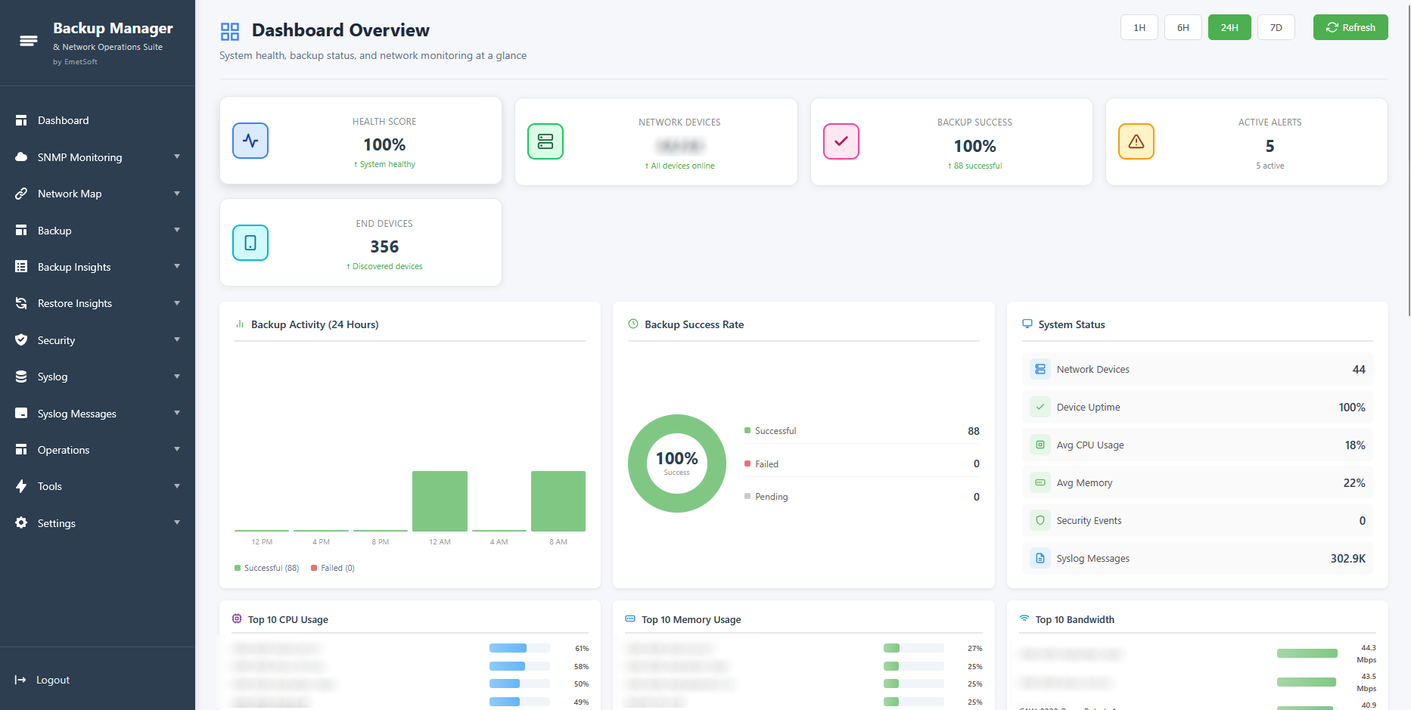Click the Dashboard sidebar icon
The height and width of the screenshot is (710, 1411).
coord(21,120)
